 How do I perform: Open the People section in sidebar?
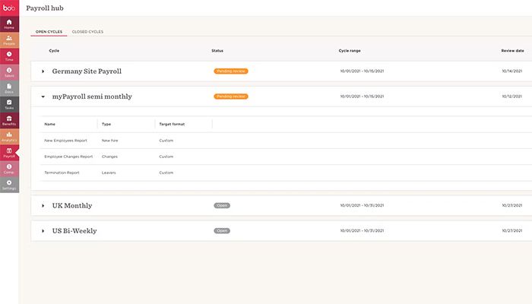point(9,40)
